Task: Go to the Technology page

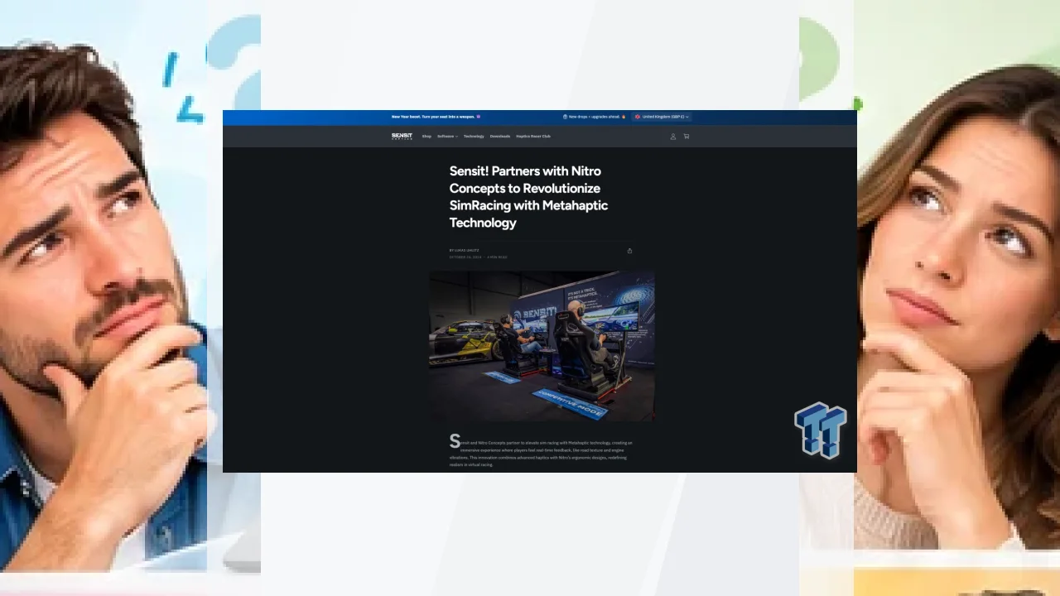Action: (x=474, y=137)
